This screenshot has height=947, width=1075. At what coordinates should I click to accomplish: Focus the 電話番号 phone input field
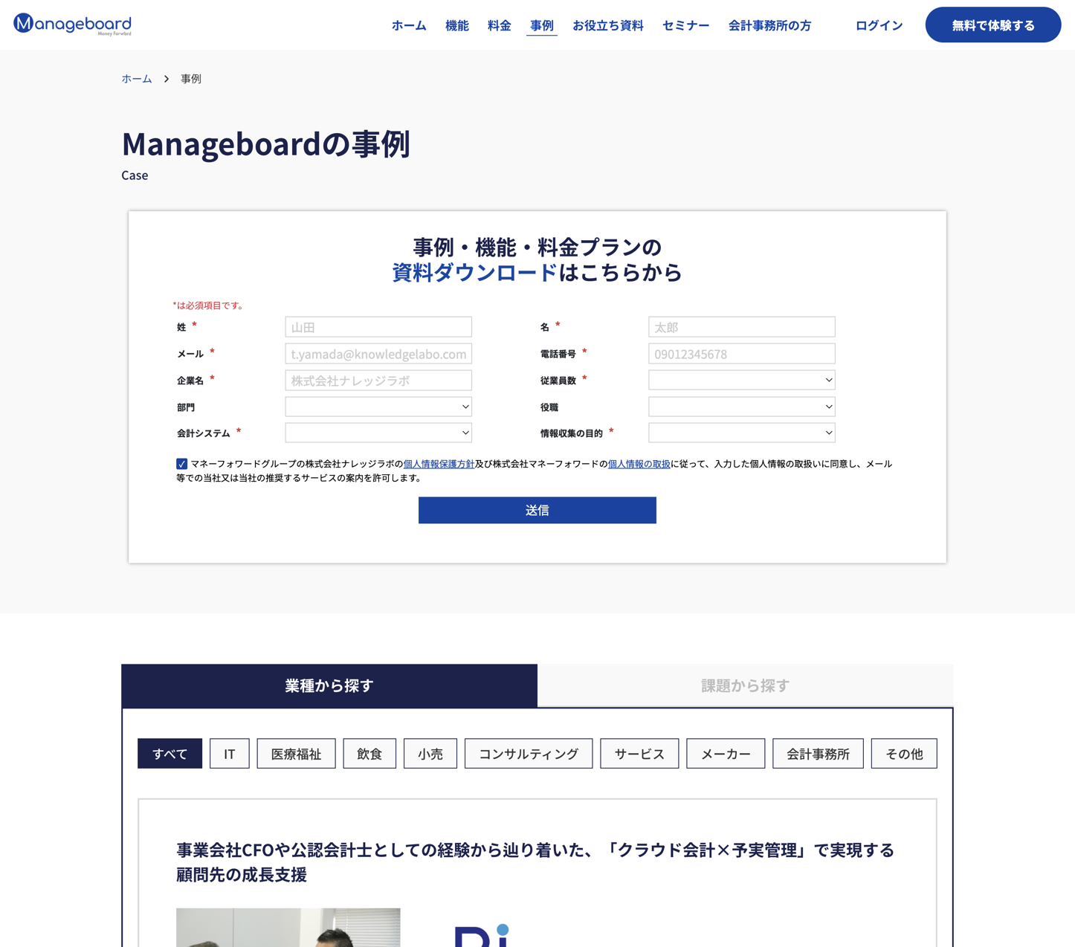pos(741,354)
